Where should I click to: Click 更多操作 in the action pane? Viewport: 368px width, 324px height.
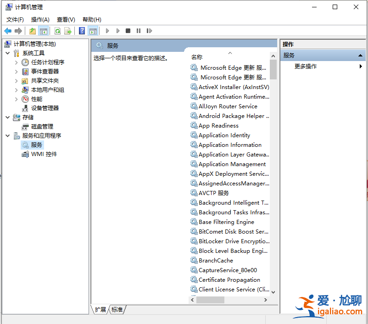[x=306, y=66]
